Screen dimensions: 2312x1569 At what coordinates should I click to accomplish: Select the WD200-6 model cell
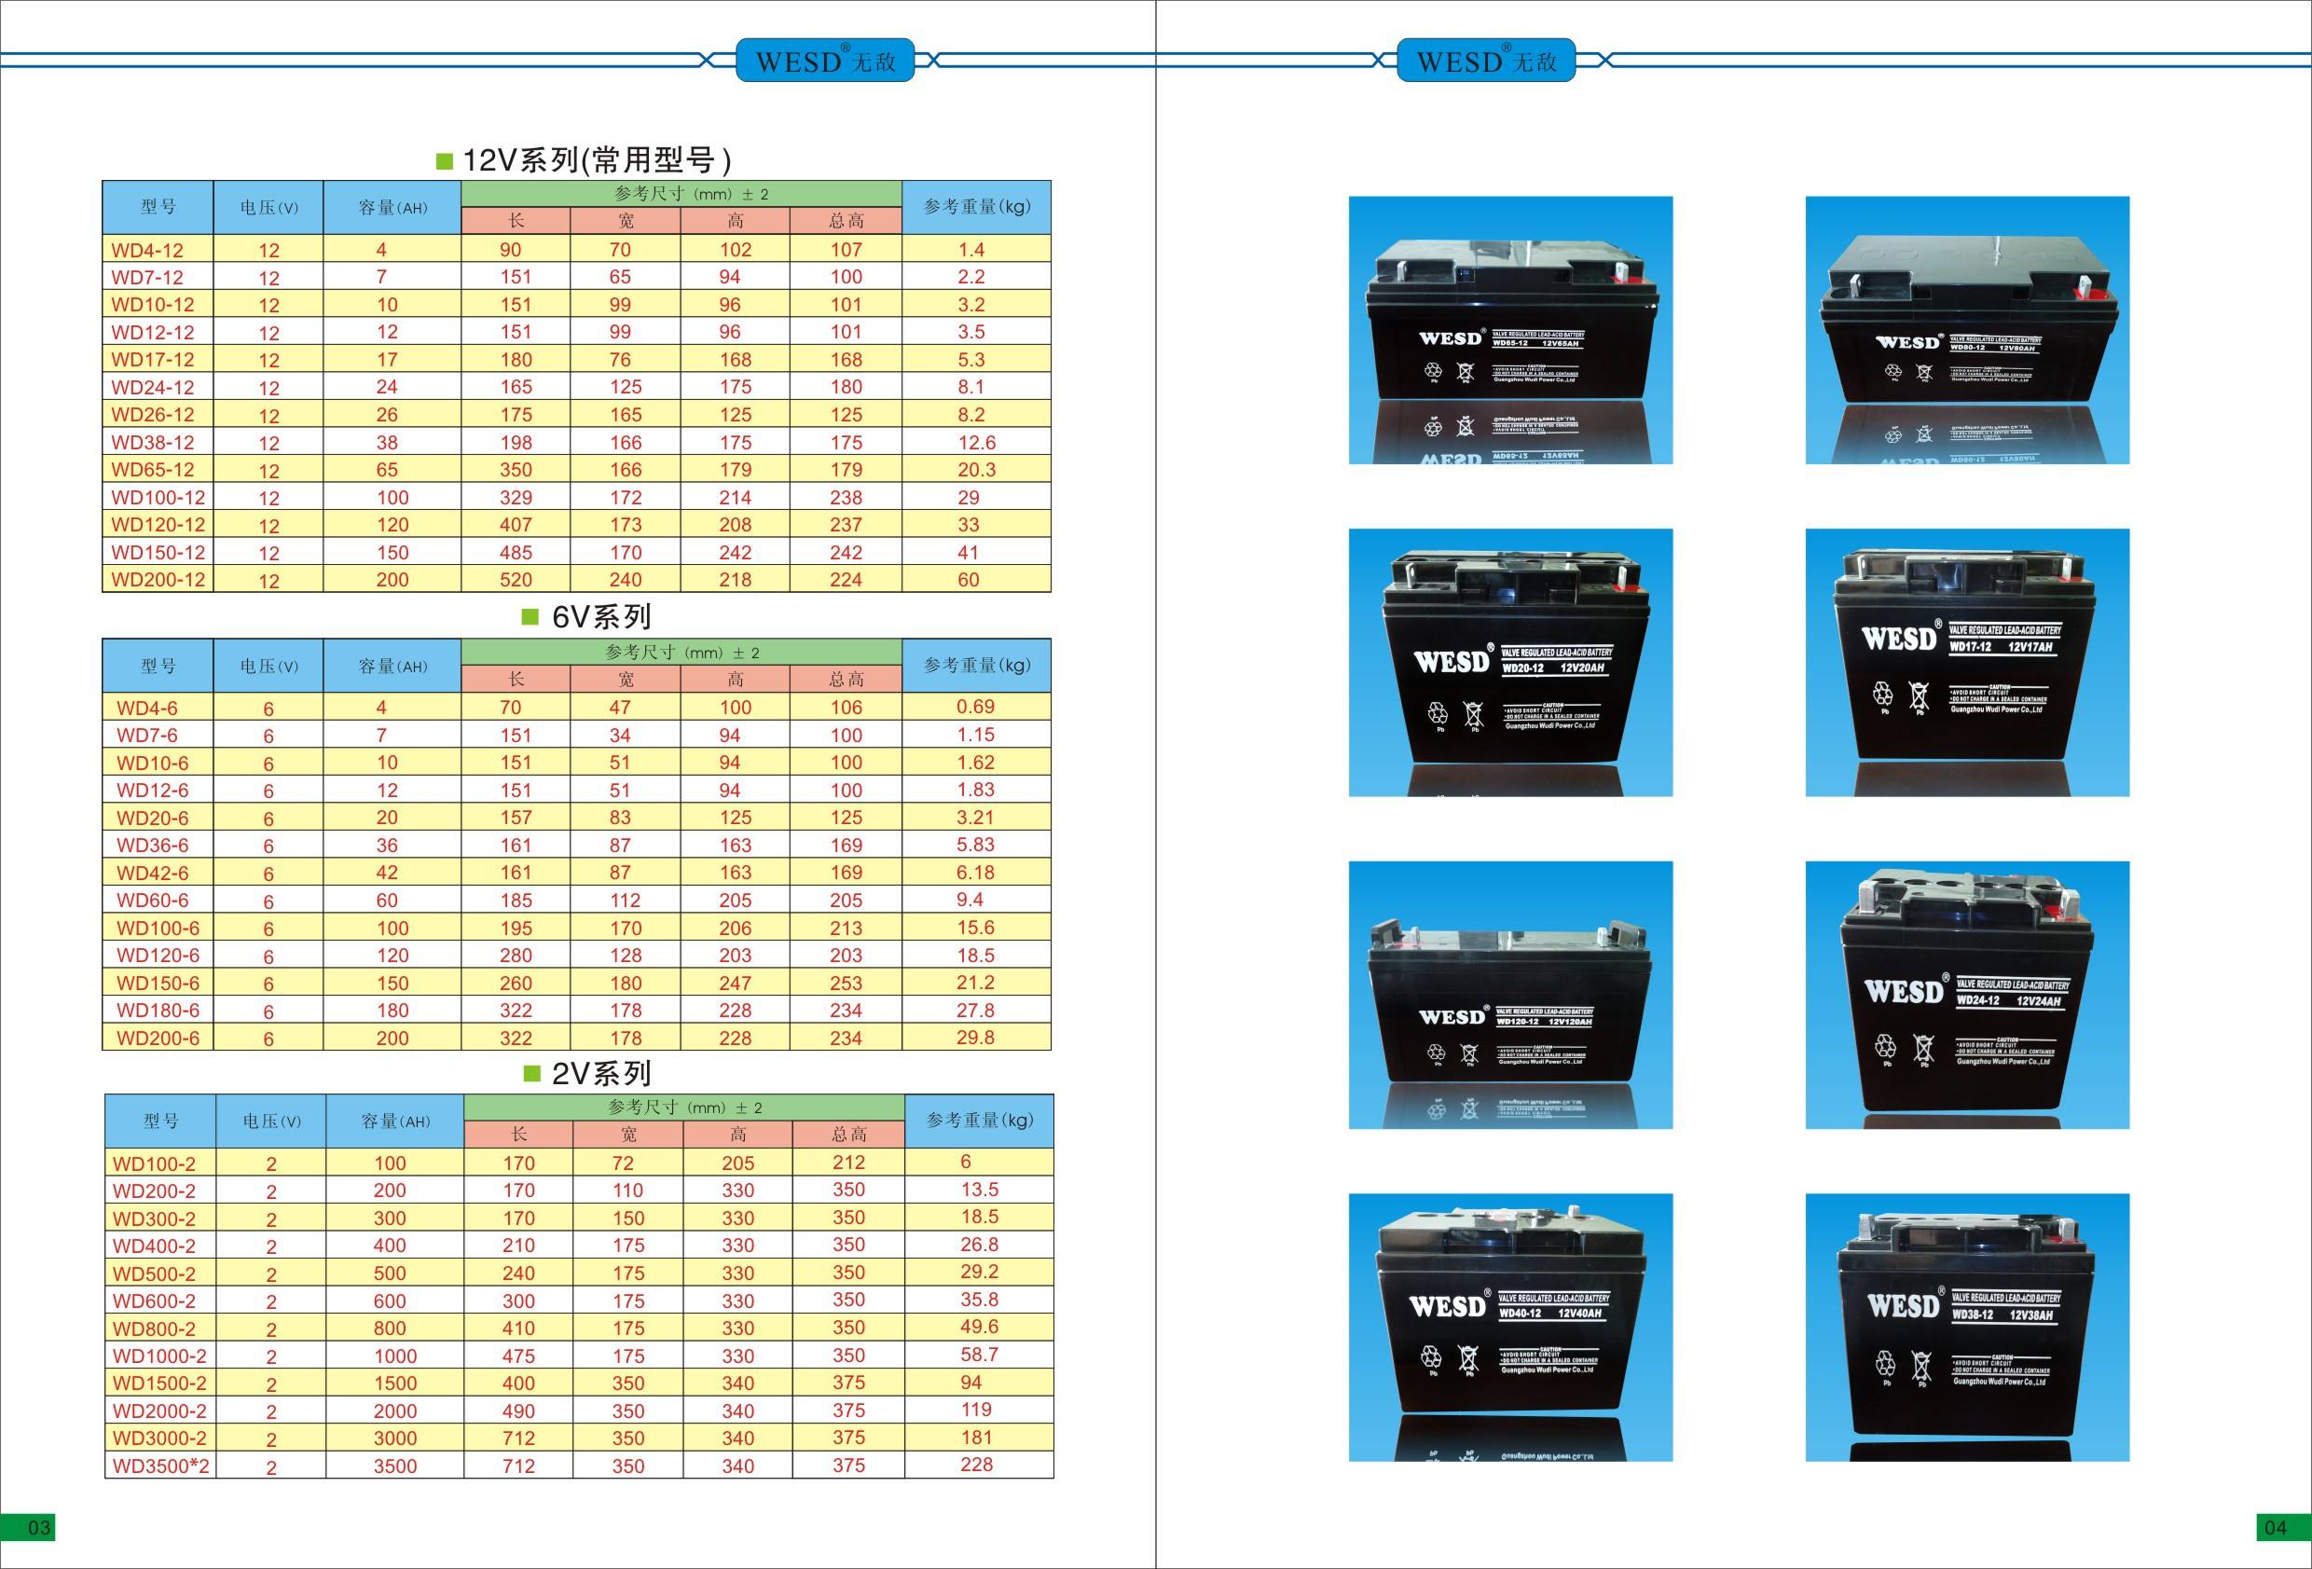click(x=158, y=1038)
